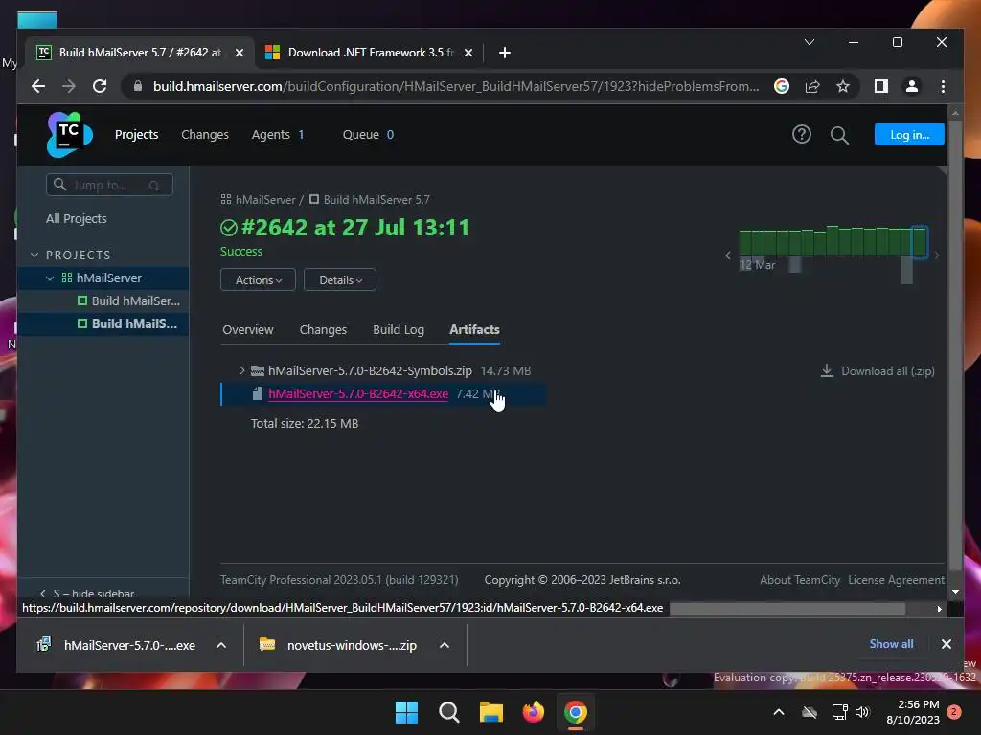Open Changes in top navigation
Screen dimensions: 981x735
coord(205,134)
